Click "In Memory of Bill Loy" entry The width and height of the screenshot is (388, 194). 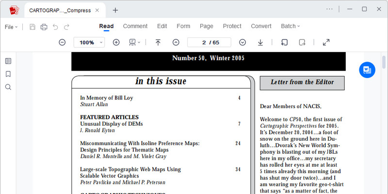click(106, 98)
